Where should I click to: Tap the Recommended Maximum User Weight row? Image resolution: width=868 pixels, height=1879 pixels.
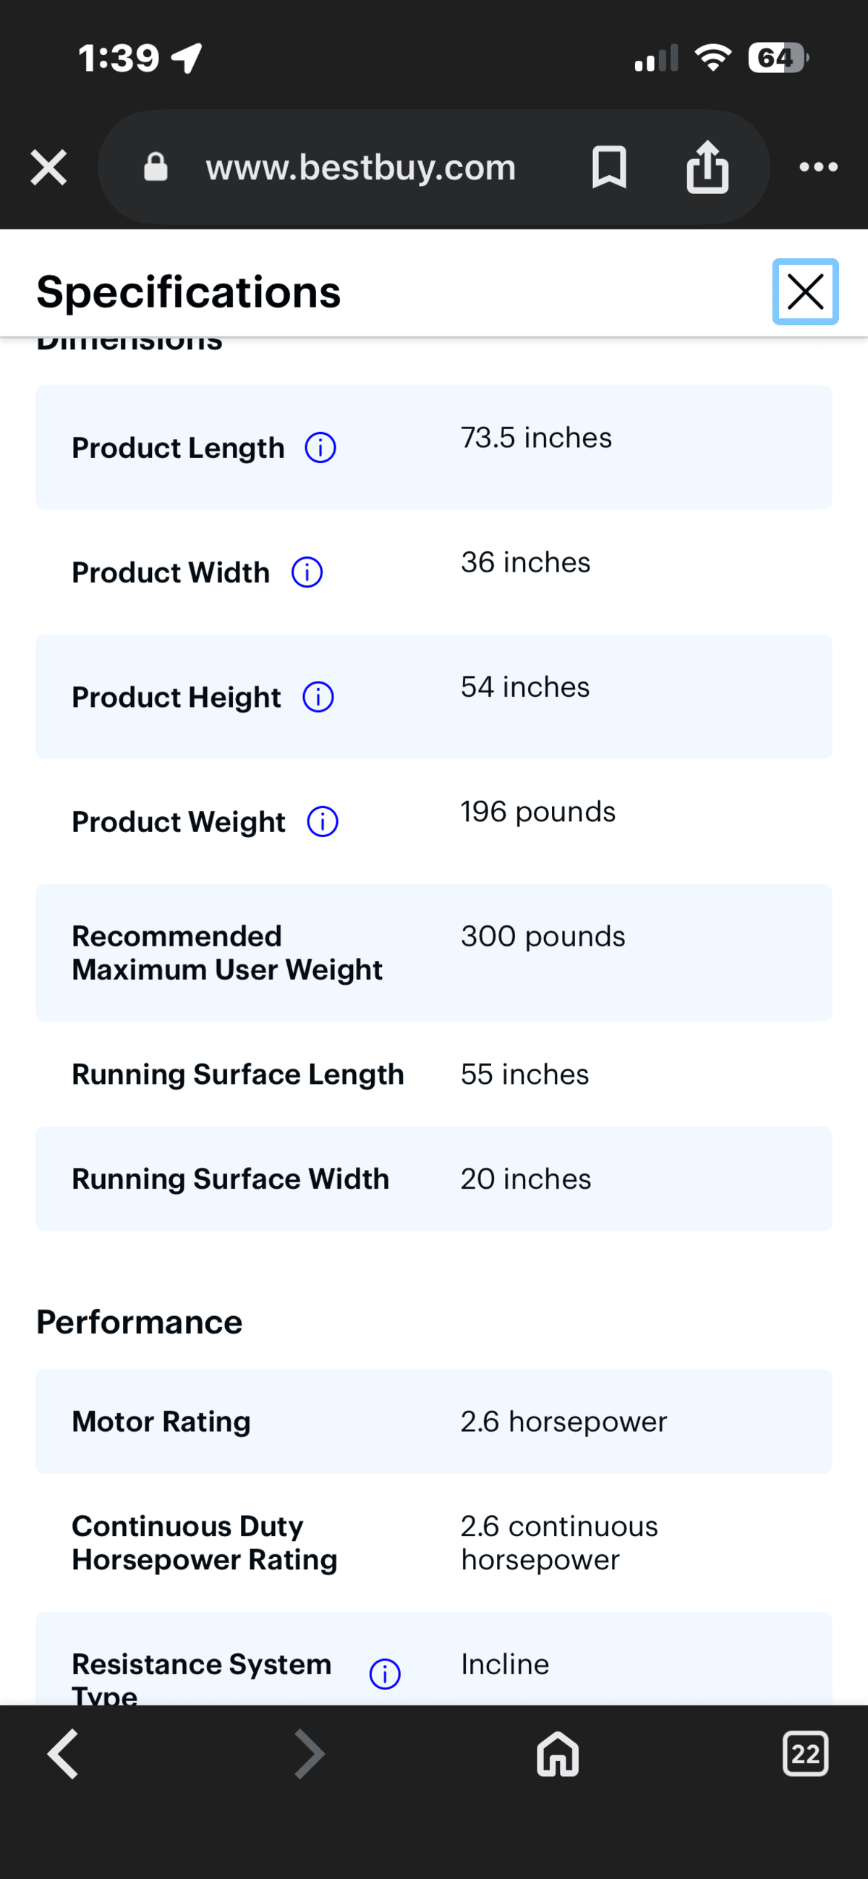pos(434,953)
